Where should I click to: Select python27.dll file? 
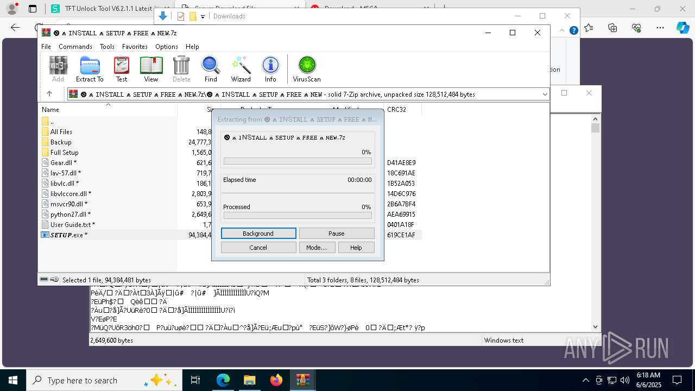coord(70,215)
